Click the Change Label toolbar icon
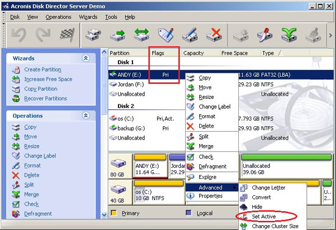Screen dimensions: 336x230 pos(166,35)
